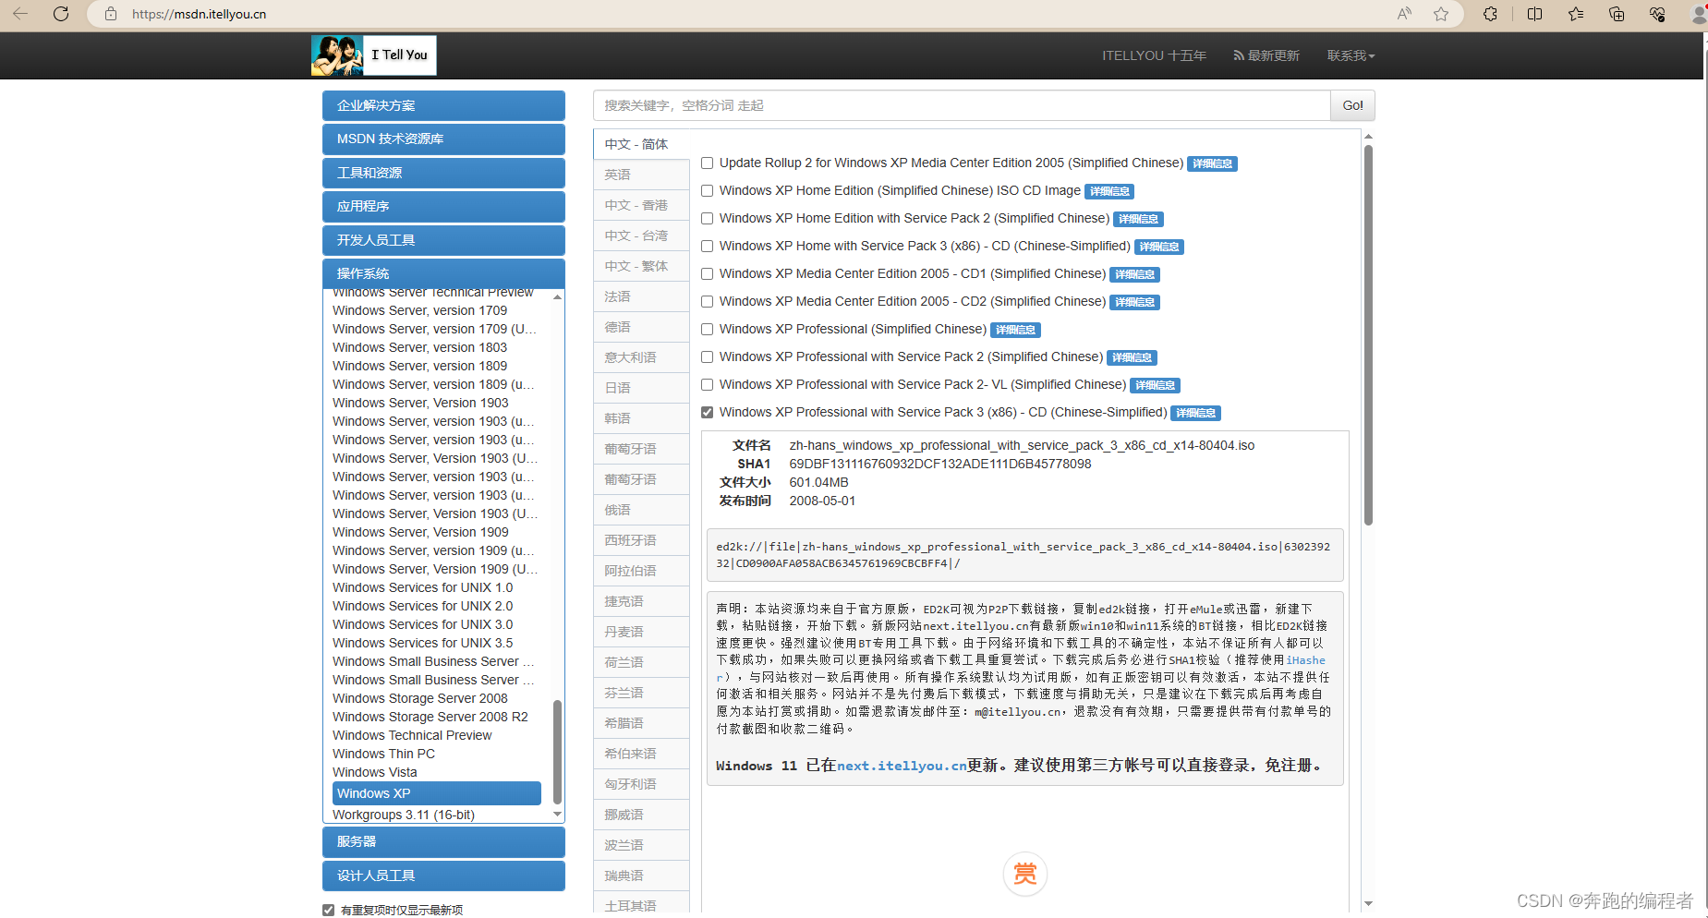Click OS list scroll-down arrow
The image size is (1708, 918).
pyautogui.click(x=557, y=814)
